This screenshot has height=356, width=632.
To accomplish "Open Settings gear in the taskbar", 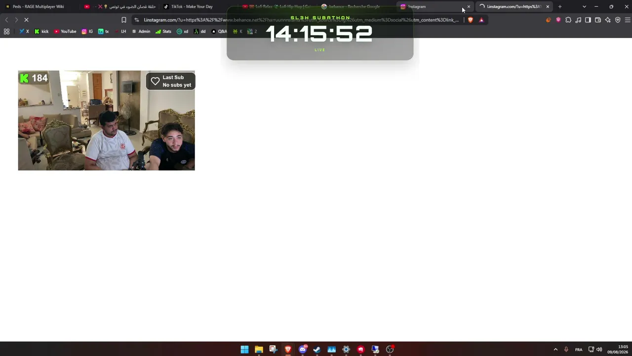I will (x=346, y=350).
